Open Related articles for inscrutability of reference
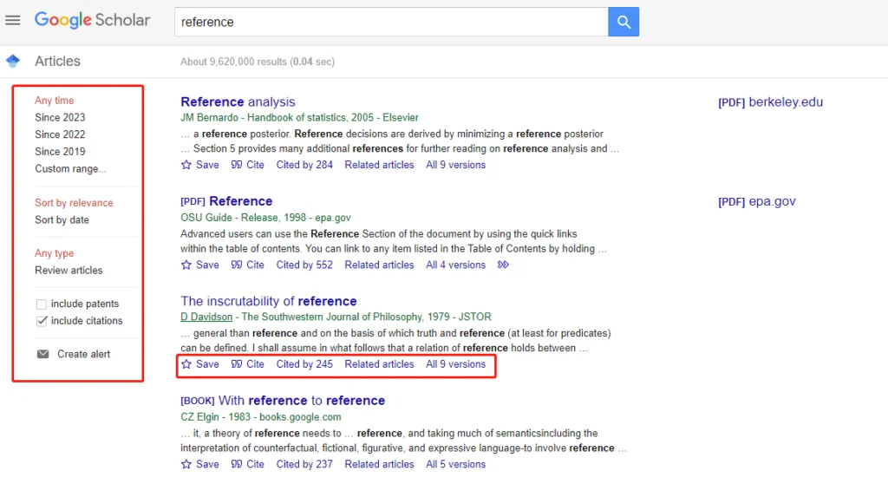Viewport: 888px width, 484px height. pyautogui.click(x=380, y=364)
